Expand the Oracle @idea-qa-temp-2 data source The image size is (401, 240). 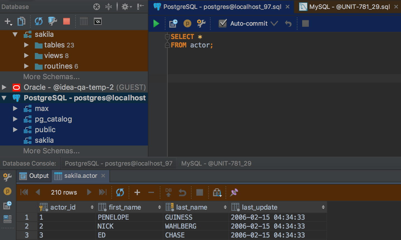click(x=4, y=87)
